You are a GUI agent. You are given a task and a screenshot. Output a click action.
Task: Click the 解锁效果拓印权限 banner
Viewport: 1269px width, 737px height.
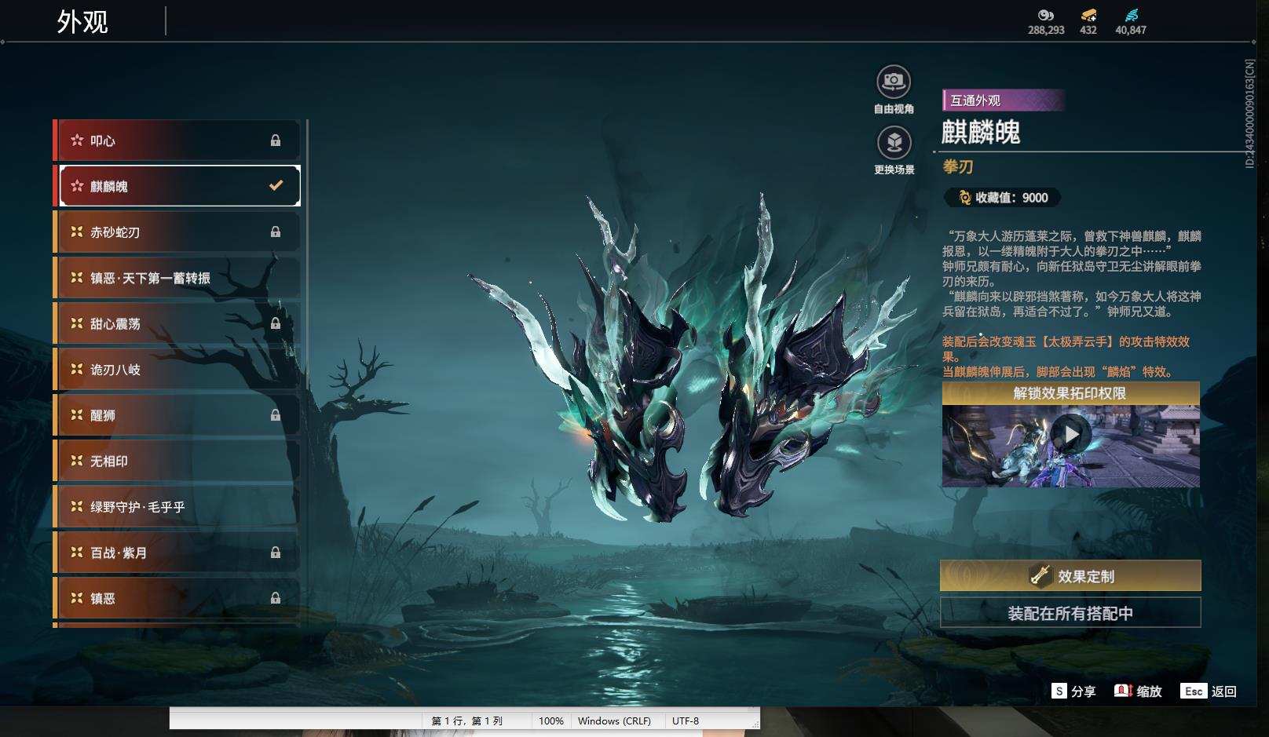click(x=1070, y=393)
